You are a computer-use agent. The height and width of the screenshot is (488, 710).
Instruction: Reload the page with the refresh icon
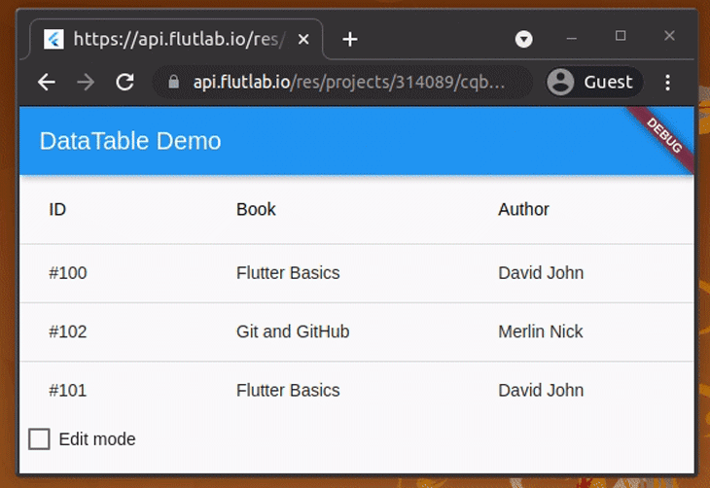tap(124, 82)
